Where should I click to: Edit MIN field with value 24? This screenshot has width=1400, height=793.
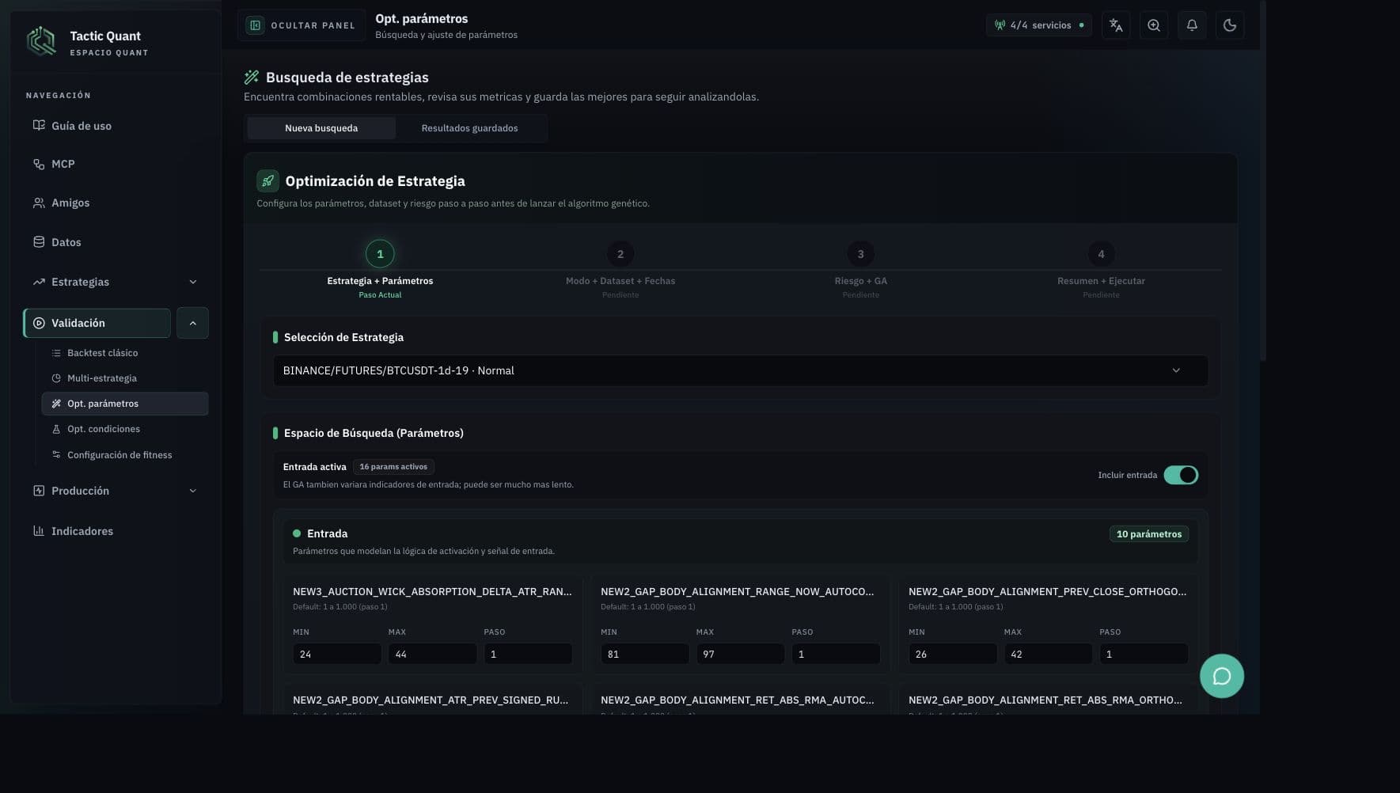[337, 655]
